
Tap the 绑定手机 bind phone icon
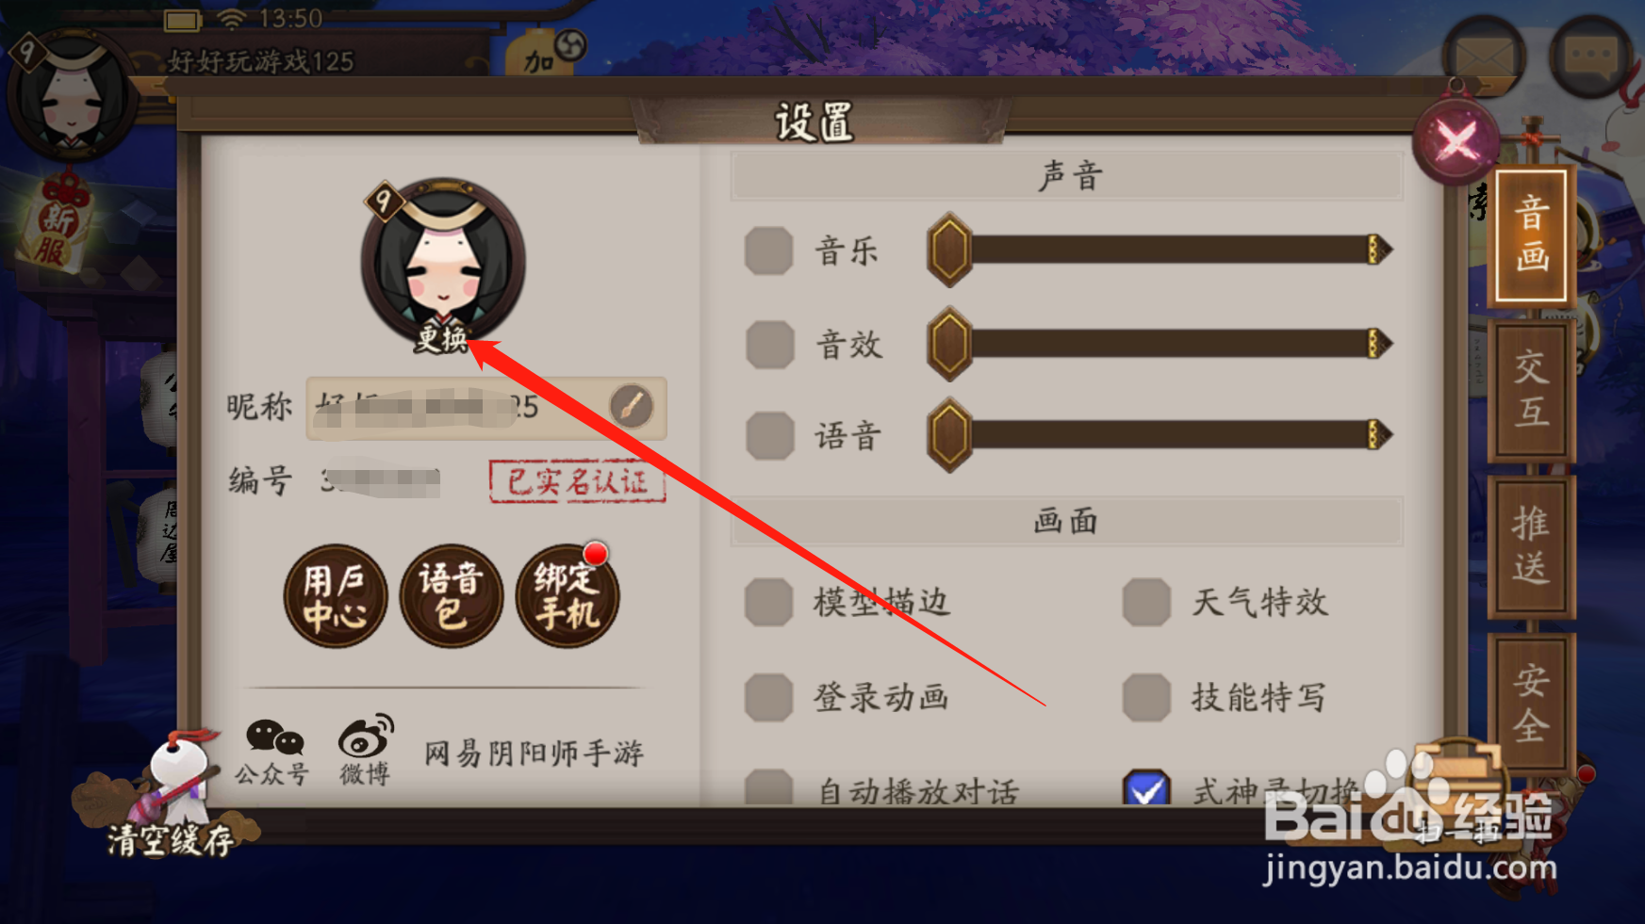pos(568,596)
